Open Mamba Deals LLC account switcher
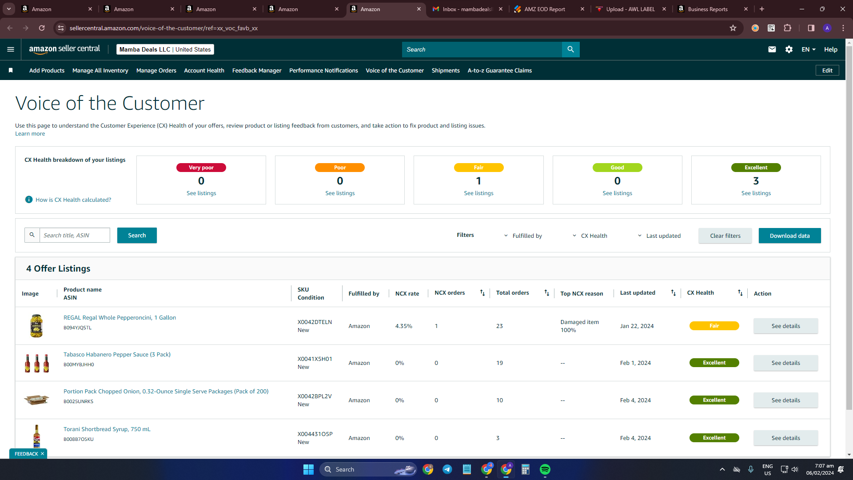The image size is (853, 480). tap(165, 49)
